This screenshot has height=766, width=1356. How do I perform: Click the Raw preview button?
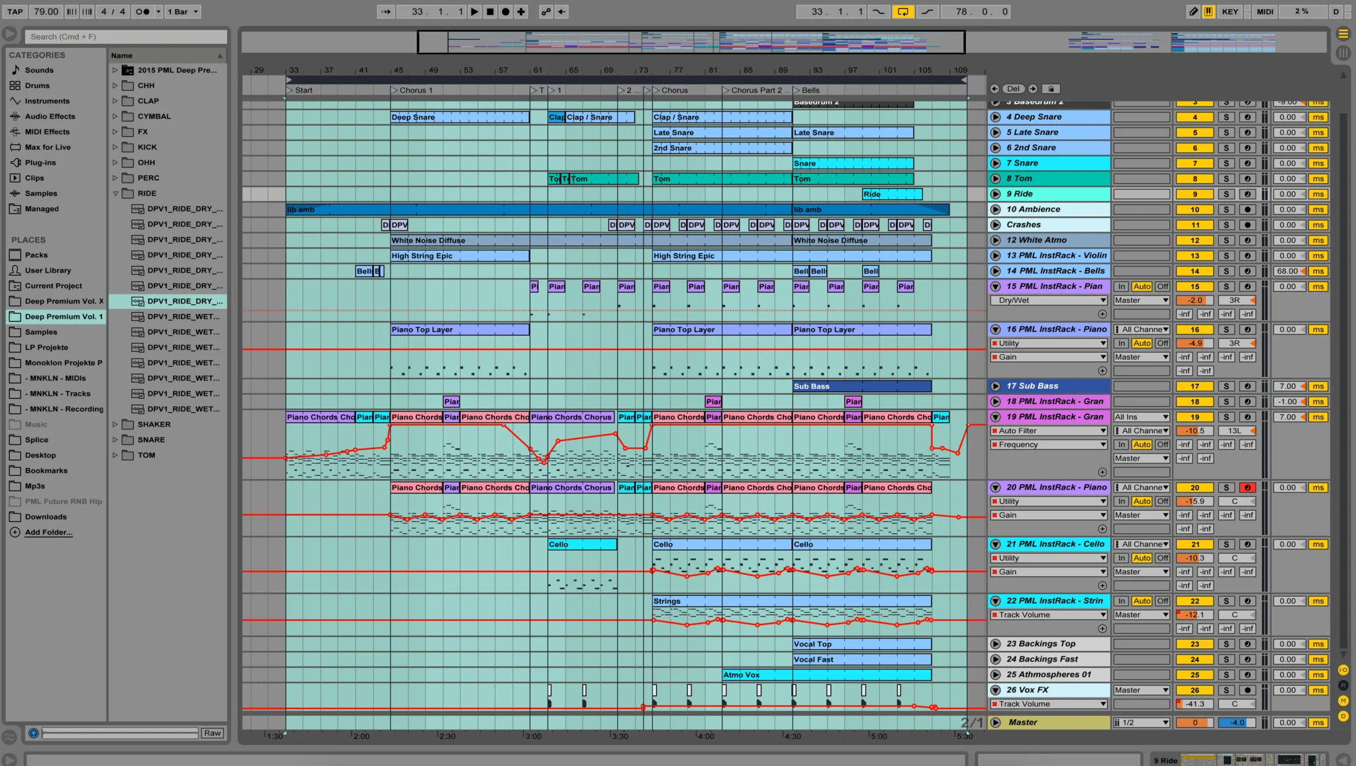[212, 733]
